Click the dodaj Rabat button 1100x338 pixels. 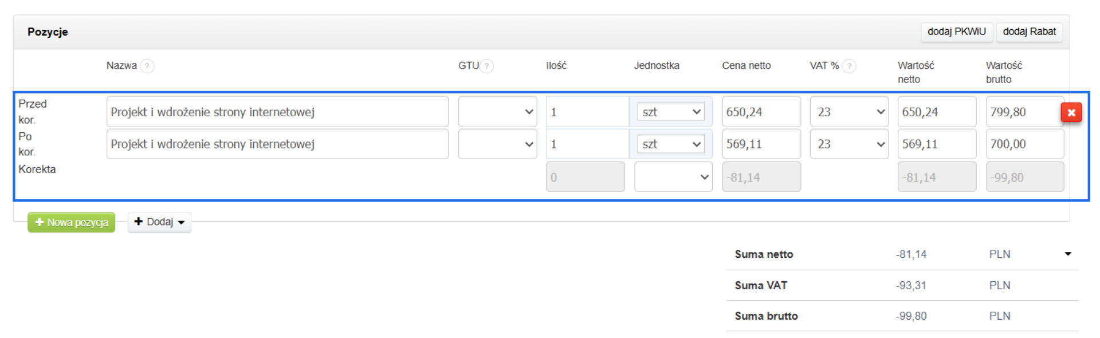pyautogui.click(x=1029, y=32)
